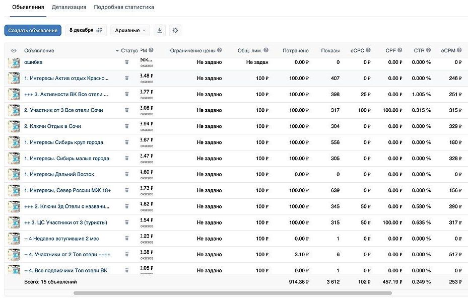468x302 pixels.
Task: Open the settings gear icon
Action: coord(175,30)
